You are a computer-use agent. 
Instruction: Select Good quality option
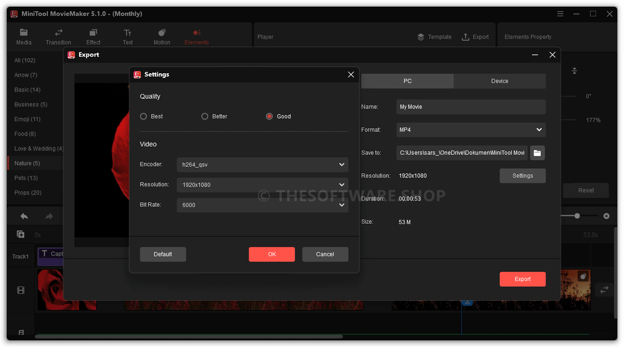pos(278,116)
